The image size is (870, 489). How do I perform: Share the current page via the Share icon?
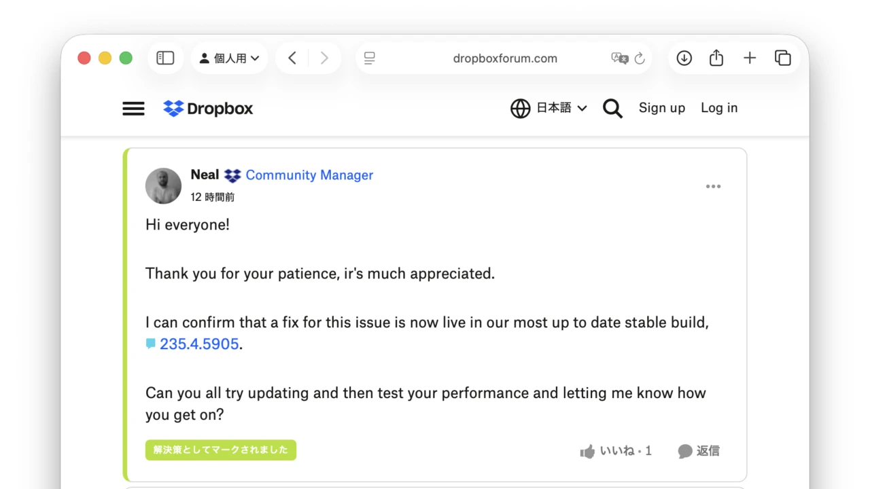(716, 58)
